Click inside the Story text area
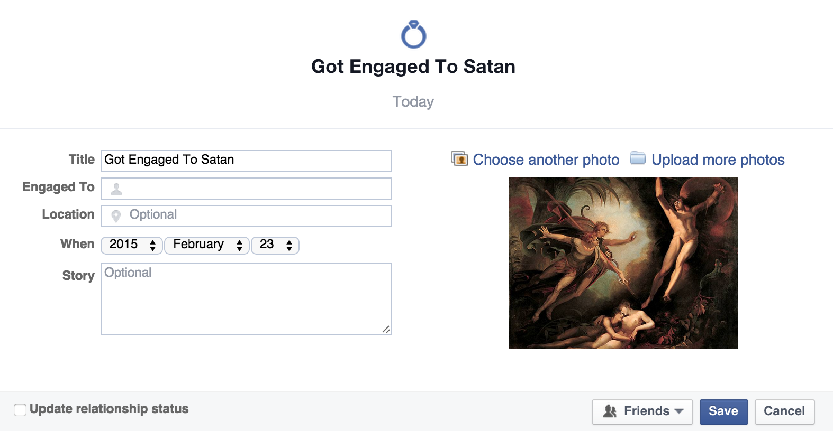The width and height of the screenshot is (833, 431). [x=246, y=299]
